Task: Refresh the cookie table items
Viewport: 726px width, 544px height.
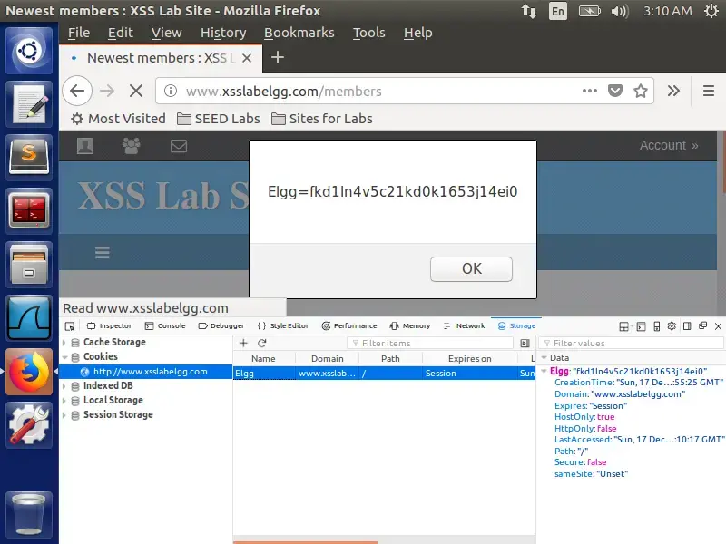Action: (262, 343)
